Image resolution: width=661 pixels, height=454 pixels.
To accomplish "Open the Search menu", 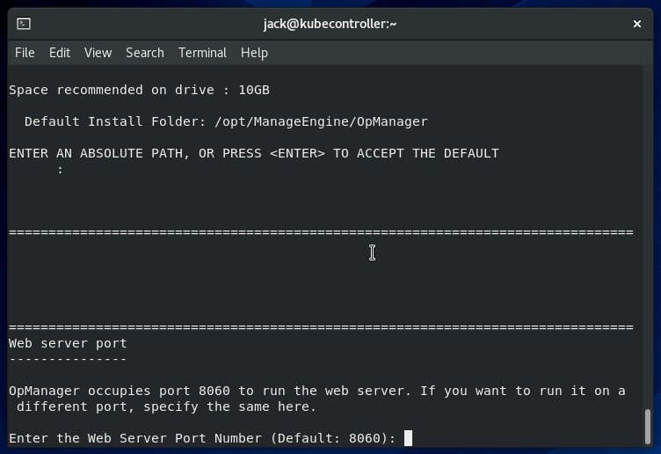I will click(144, 53).
